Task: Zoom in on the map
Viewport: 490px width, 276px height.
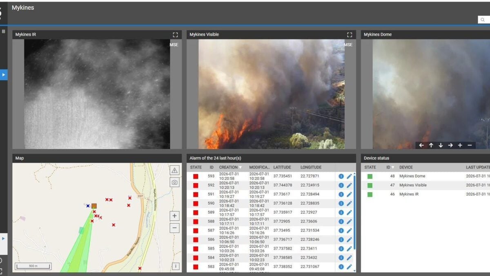Action: 175,216
